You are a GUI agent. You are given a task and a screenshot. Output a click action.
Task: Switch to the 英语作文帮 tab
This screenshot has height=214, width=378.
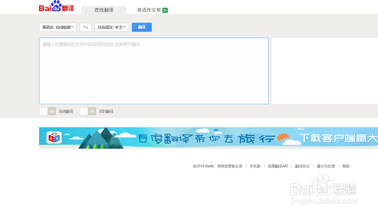pos(149,10)
